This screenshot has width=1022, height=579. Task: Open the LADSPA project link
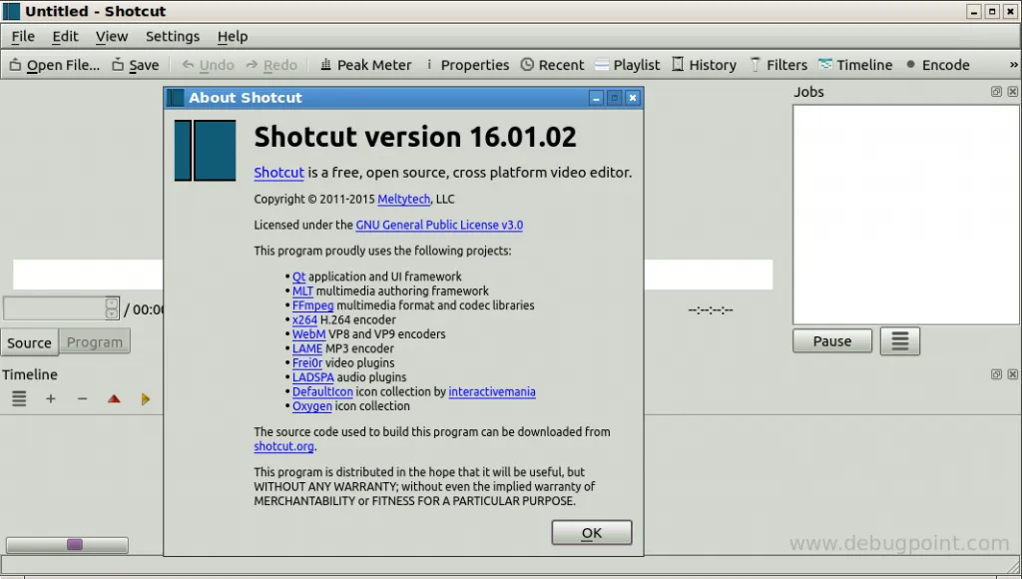point(312,377)
